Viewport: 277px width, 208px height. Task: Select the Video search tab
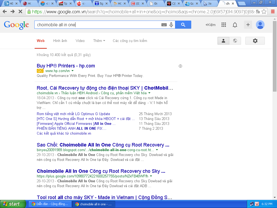point(80,41)
